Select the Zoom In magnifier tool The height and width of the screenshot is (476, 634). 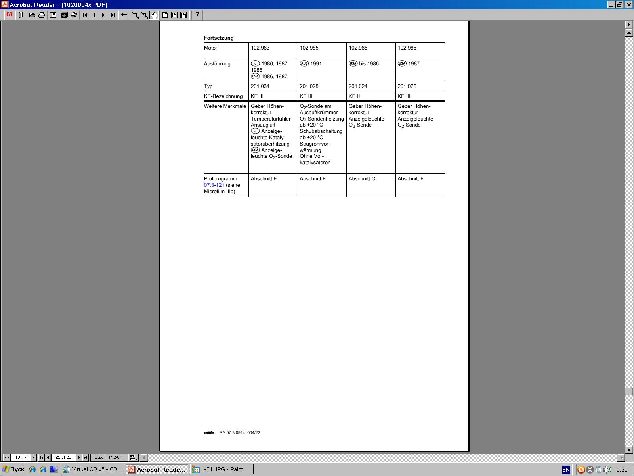click(x=145, y=15)
